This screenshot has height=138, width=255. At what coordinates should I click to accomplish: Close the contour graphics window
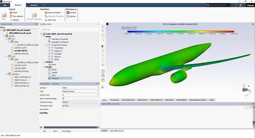pyautogui.click(x=253, y=24)
